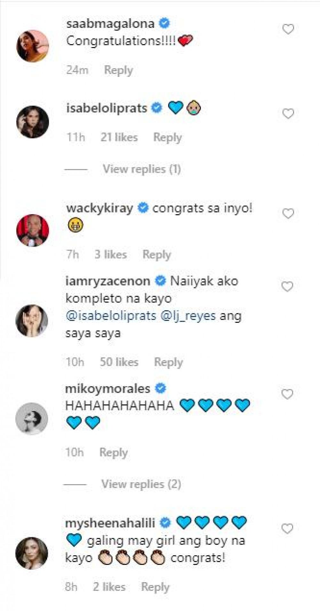Viewport: 320px width, 611px height.
Task: Like wackykiray's congrats comment
Action: point(288,213)
